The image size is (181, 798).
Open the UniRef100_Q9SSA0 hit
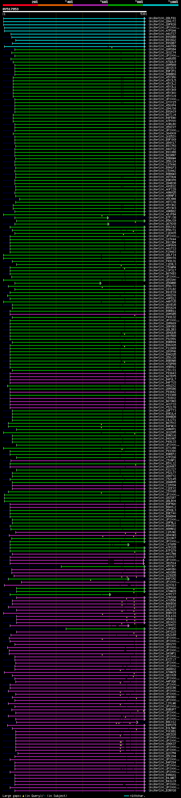point(162,280)
